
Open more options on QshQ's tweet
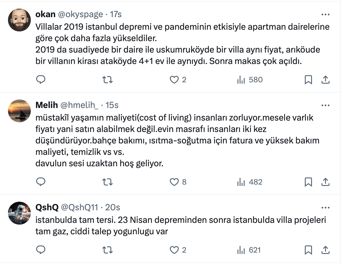point(326,207)
